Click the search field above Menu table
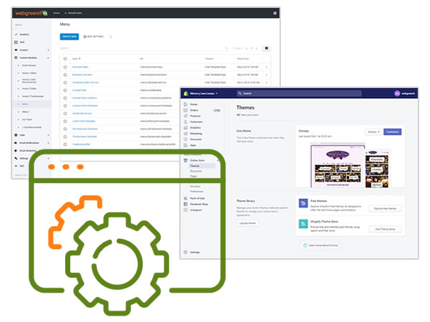The image size is (430, 322). (143, 48)
